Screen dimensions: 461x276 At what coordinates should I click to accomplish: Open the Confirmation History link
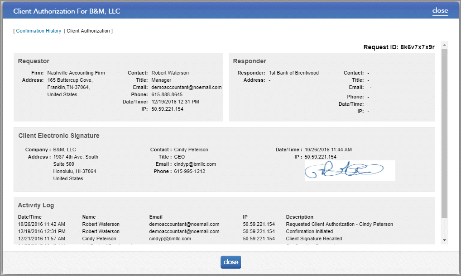38,31
